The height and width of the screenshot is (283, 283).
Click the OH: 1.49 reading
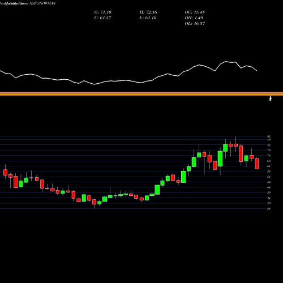coord(194,18)
